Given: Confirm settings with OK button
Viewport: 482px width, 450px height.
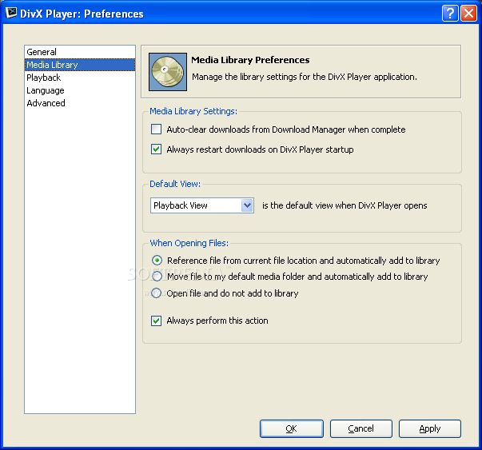Looking at the screenshot, I should click(x=292, y=428).
